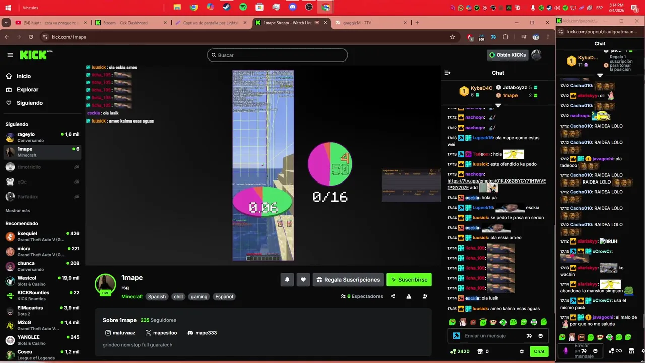This screenshot has height=363, width=645.
Task: Open the emoji picker in main chat
Action: click(541, 336)
